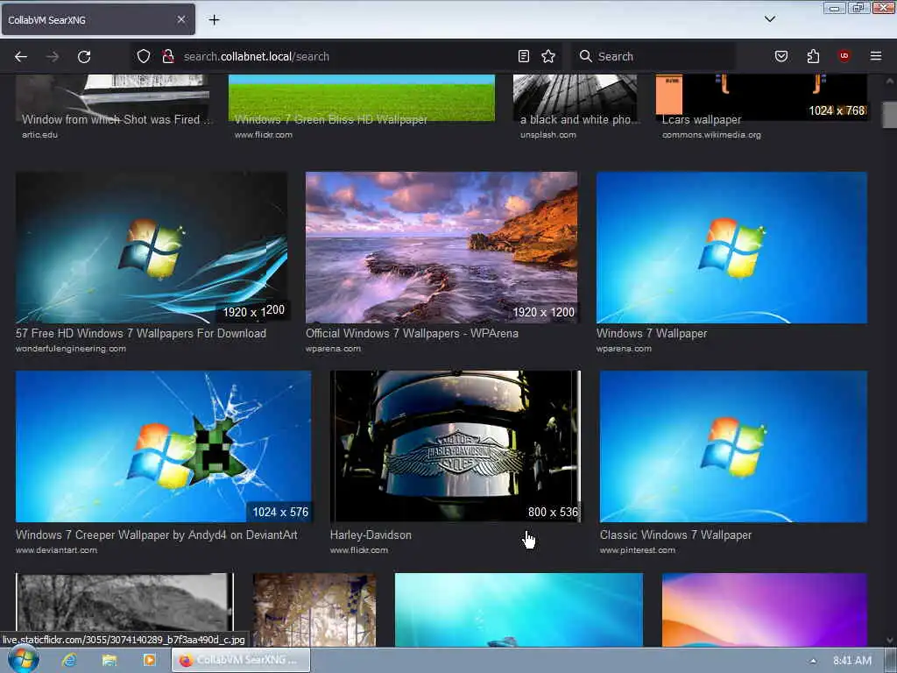Click wonderfulengineering.com source text
Viewport: 897px width, 673px height.
71,349
